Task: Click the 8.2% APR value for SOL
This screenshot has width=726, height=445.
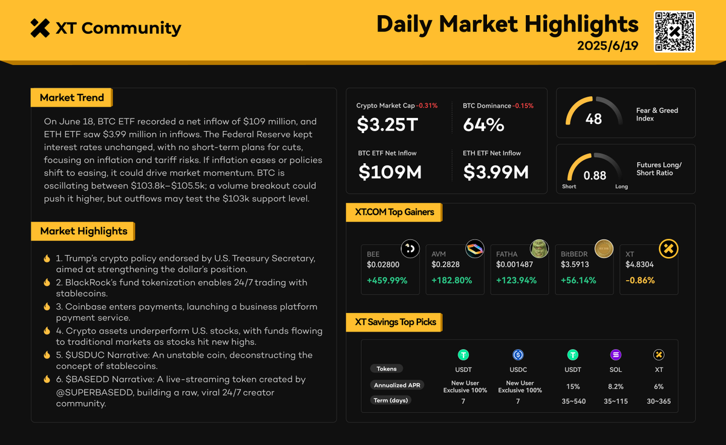Action: 616,386
